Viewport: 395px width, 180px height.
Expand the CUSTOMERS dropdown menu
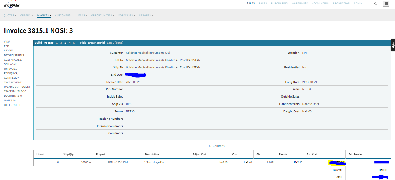(x=64, y=15)
